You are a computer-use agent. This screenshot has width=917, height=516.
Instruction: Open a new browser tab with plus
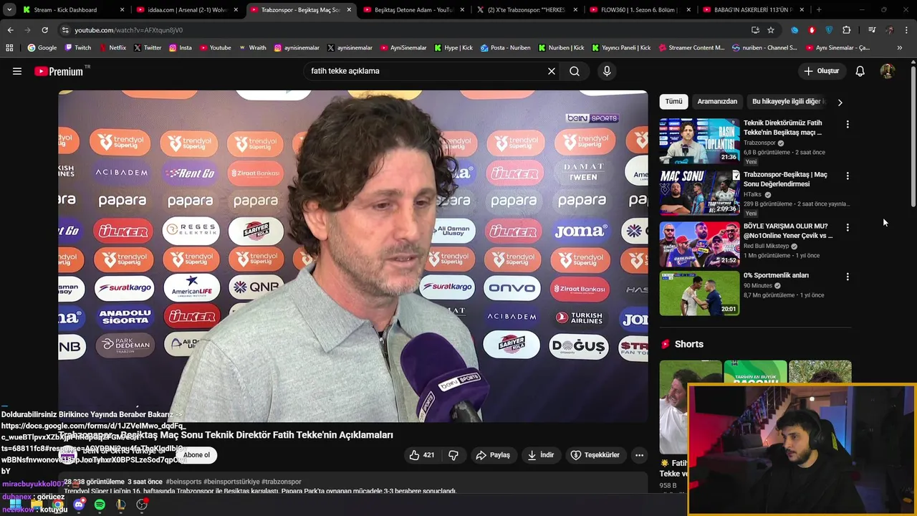(819, 10)
